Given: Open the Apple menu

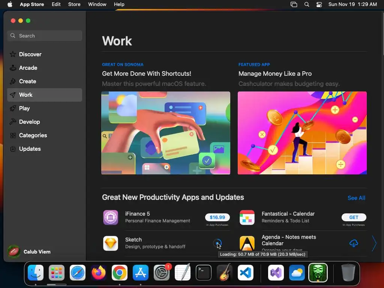Looking at the screenshot, I should point(10,4).
